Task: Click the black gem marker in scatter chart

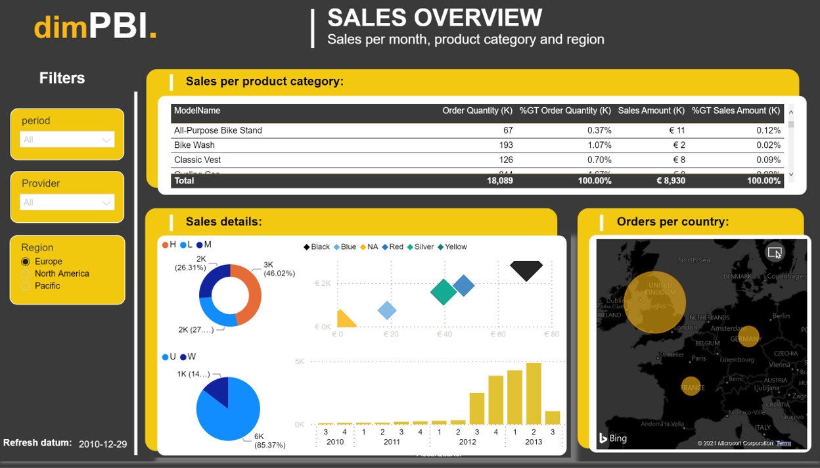Action: (526, 270)
